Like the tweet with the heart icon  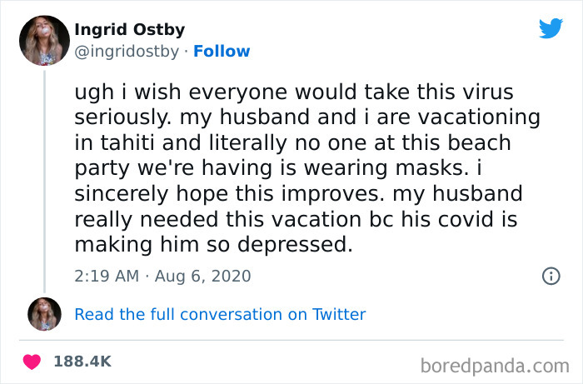(x=32, y=362)
